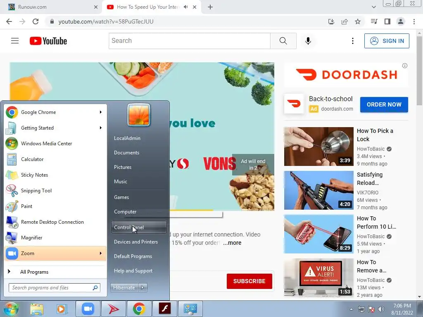The width and height of the screenshot is (423, 317).
Task: Expand the Google Chrome jump list arrow
Action: tap(101, 112)
